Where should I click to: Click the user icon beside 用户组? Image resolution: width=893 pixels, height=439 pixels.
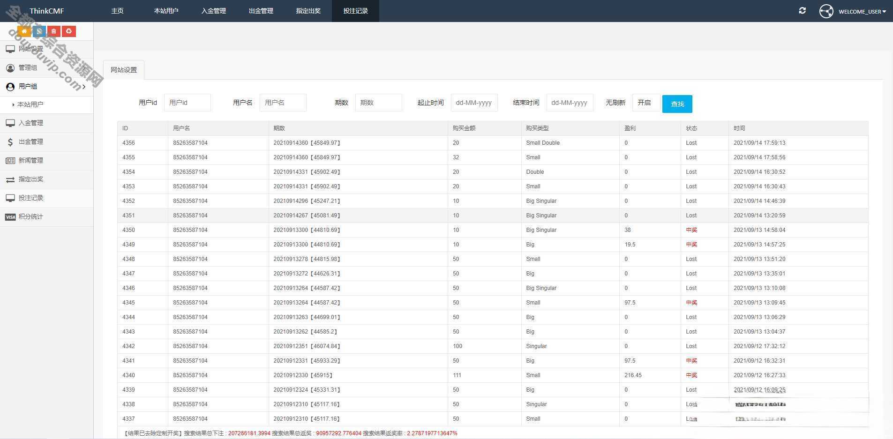click(10, 87)
